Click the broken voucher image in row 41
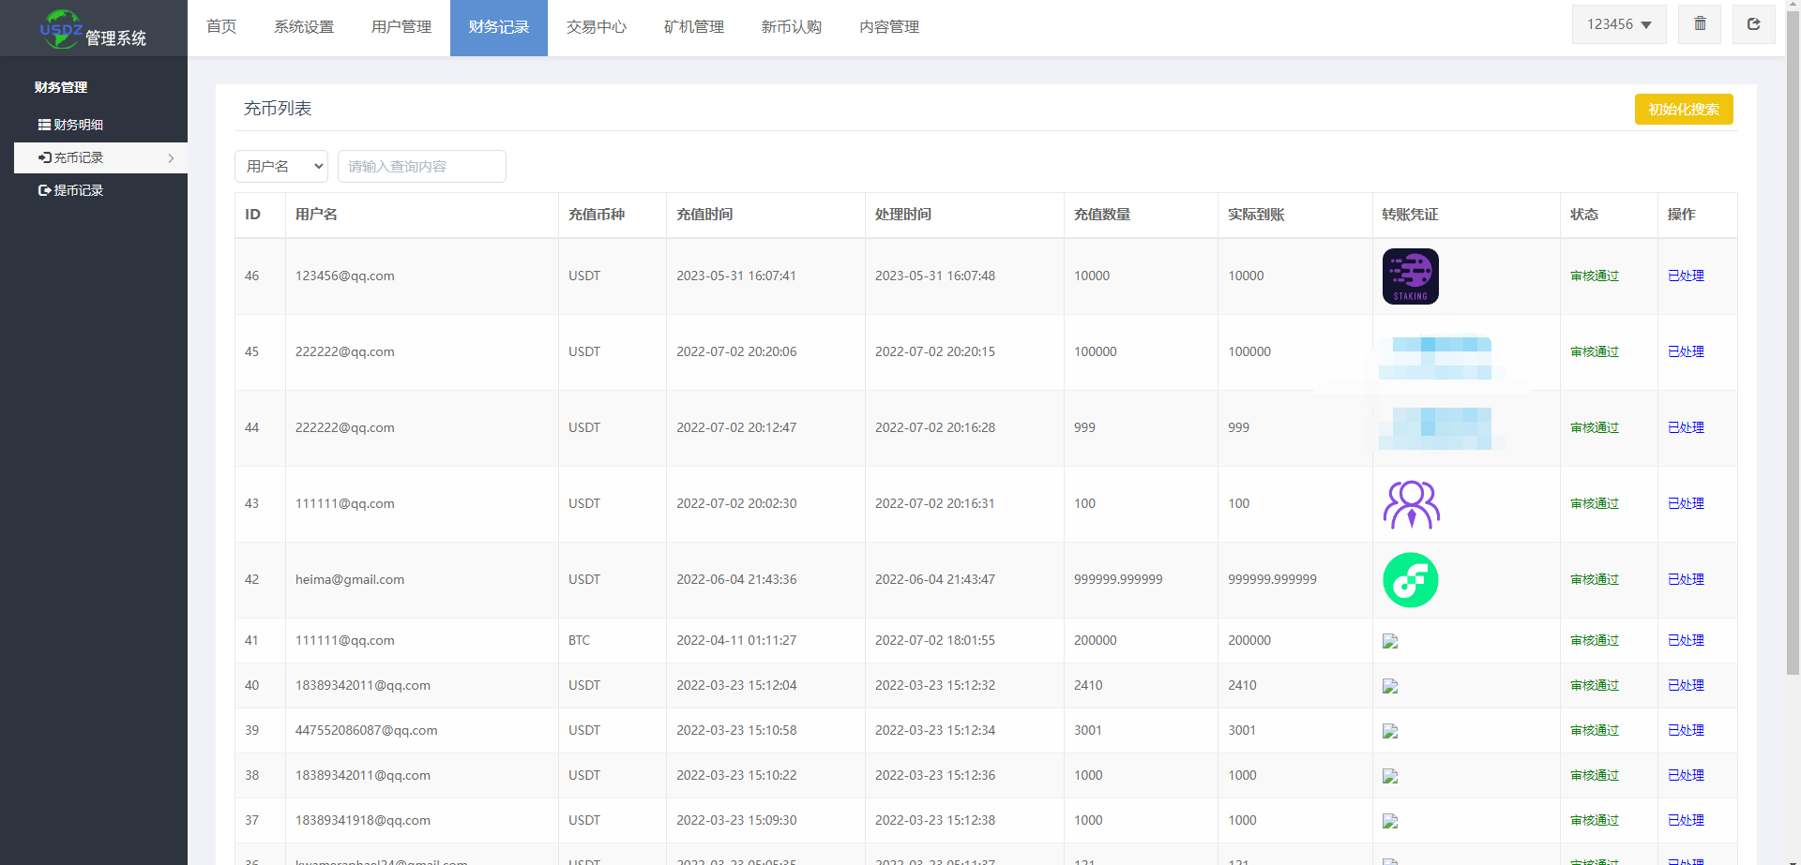This screenshot has width=1801, height=865. pyautogui.click(x=1390, y=641)
